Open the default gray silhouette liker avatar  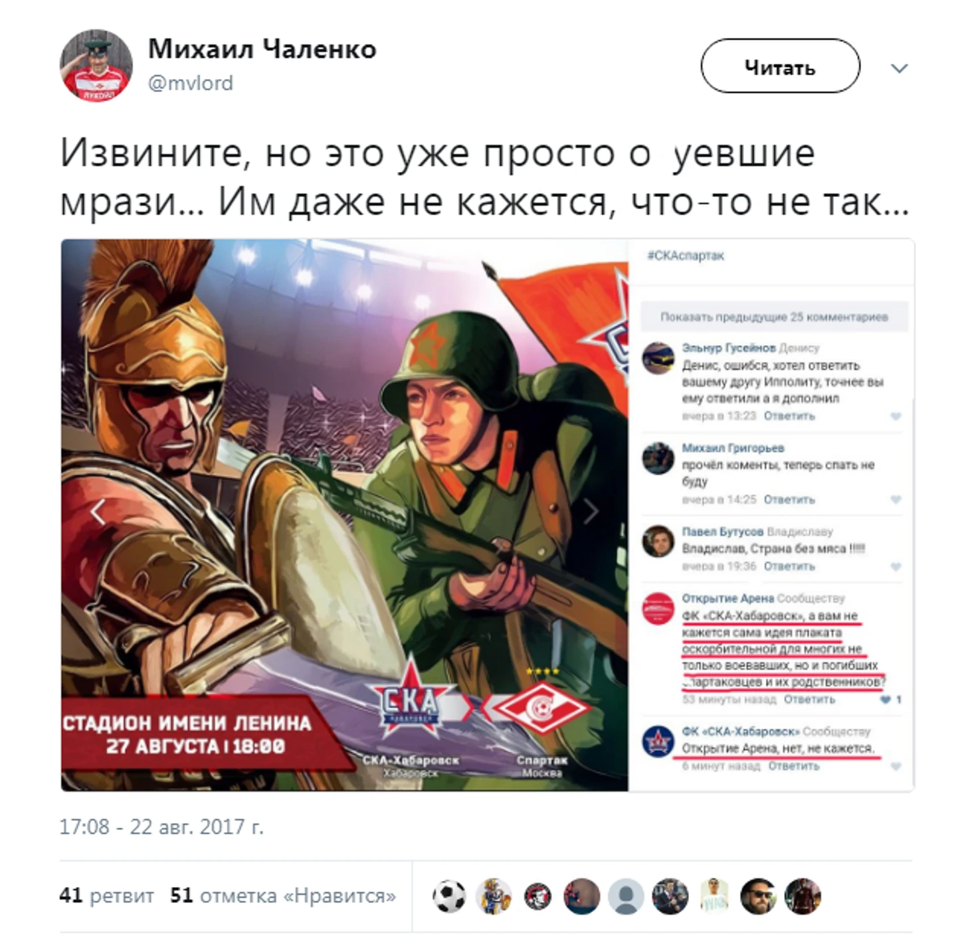click(626, 897)
